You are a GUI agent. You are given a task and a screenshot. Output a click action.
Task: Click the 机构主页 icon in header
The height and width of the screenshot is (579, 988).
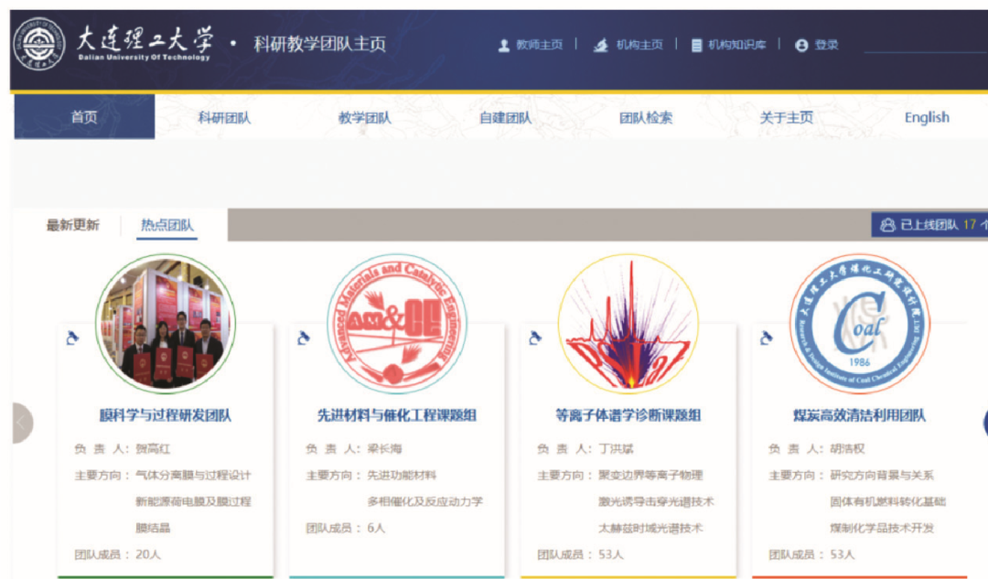(601, 45)
